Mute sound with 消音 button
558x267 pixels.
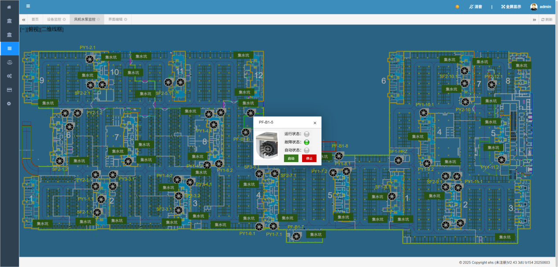[x=476, y=7]
